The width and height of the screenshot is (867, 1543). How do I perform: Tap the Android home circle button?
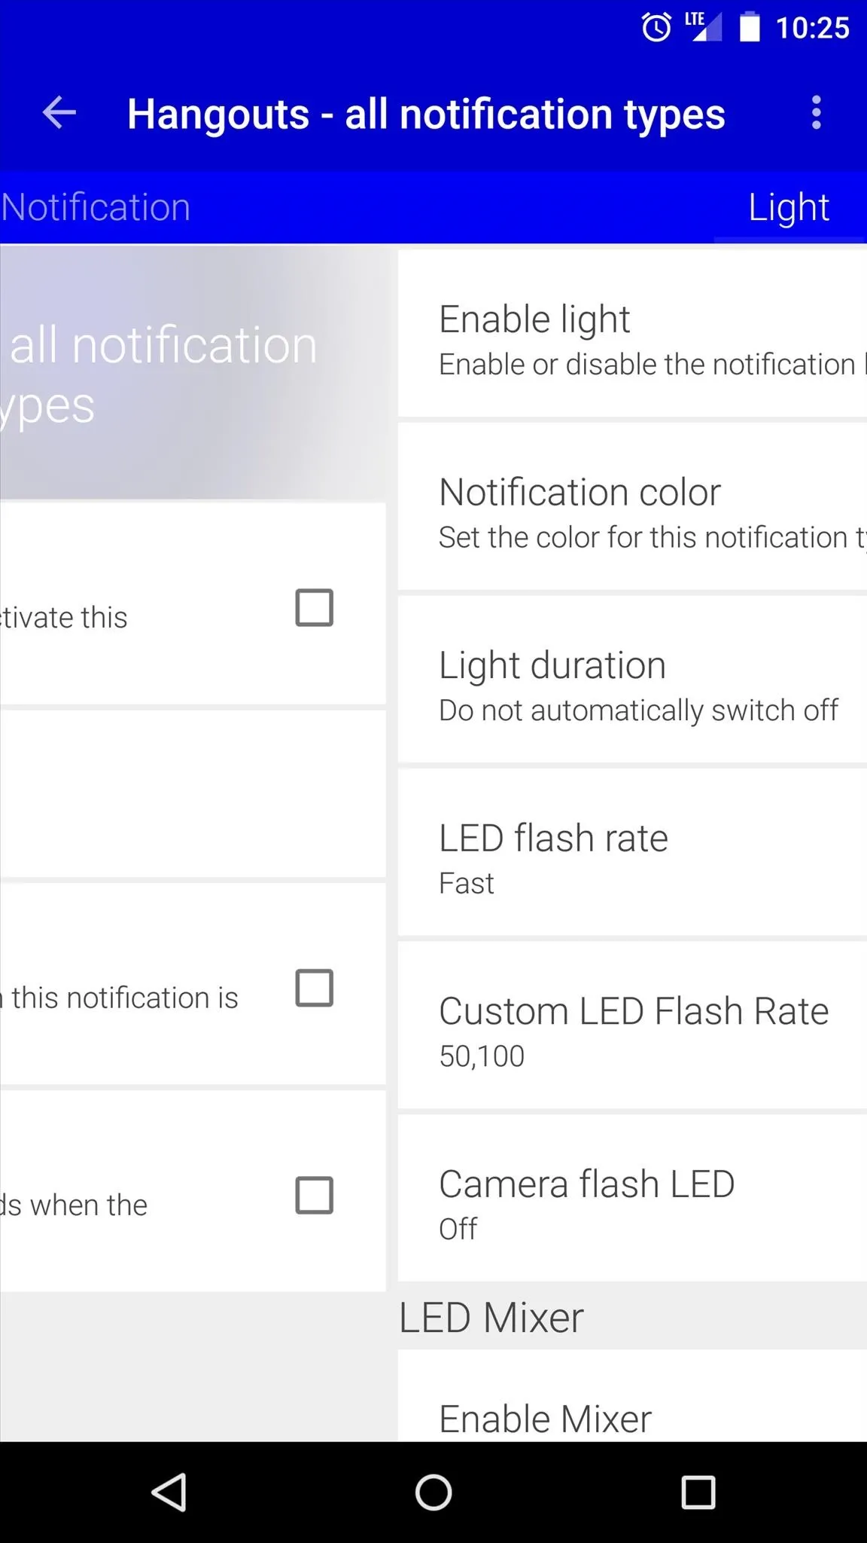click(433, 1493)
